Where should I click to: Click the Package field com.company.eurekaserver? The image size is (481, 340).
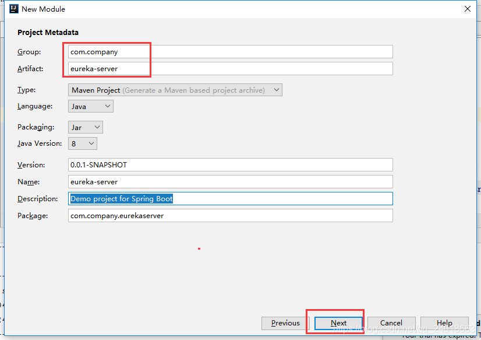click(231, 216)
